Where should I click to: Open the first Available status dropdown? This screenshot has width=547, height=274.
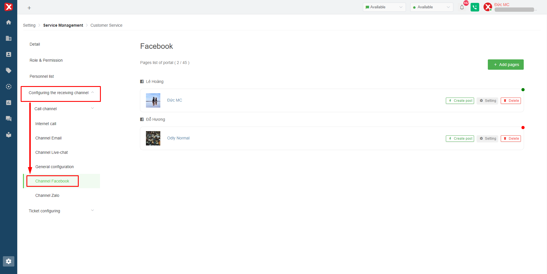[384, 7]
